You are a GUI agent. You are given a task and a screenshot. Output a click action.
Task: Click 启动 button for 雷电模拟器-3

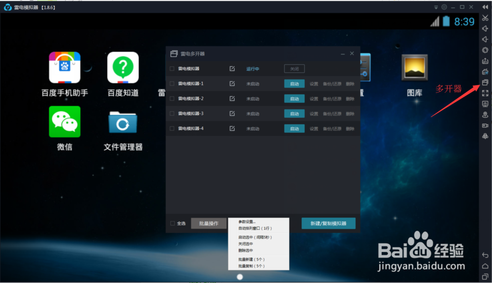click(x=294, y=113)
